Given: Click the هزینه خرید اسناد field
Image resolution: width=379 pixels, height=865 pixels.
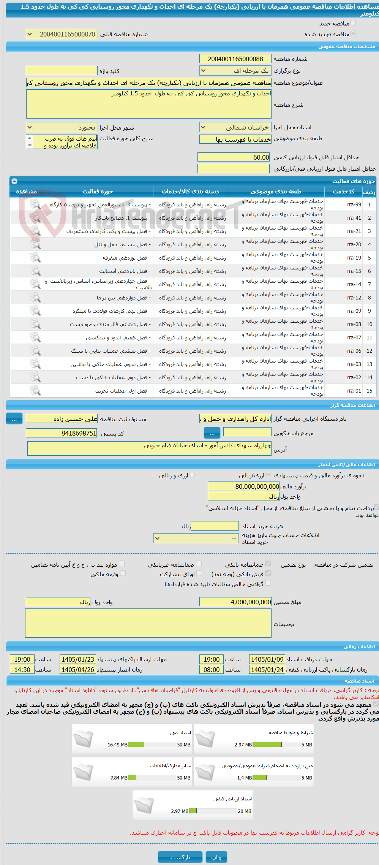Looking at the screenshot, I should coord(215,526).
